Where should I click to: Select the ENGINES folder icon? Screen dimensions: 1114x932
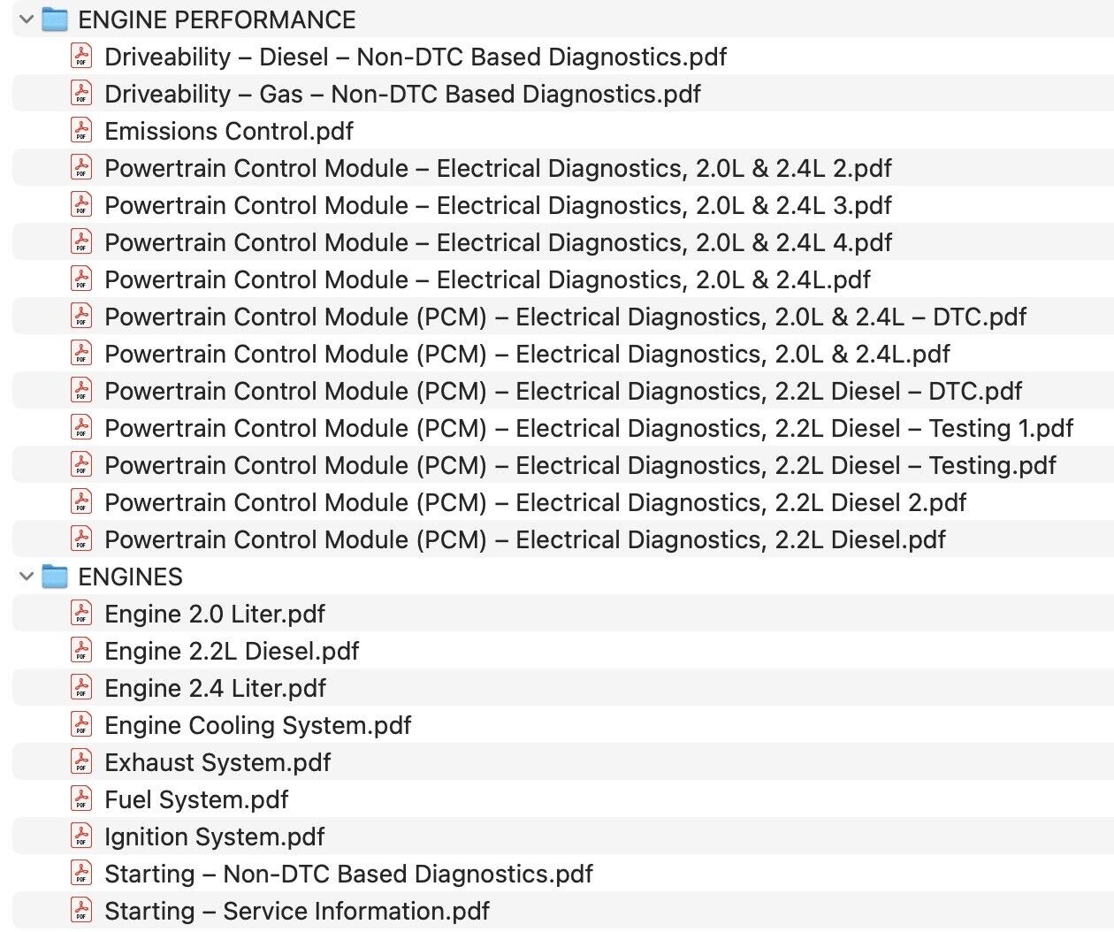coord(55,577)
